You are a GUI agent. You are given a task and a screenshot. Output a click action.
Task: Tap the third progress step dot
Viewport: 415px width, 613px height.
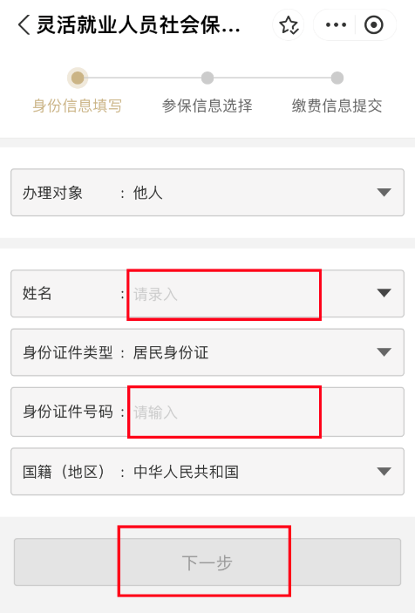click(x=337, y=78)
